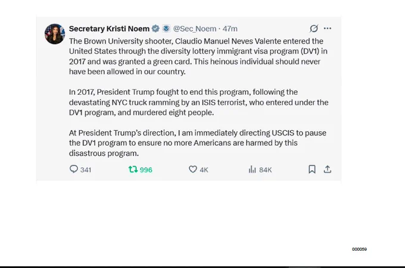Click the 996 reposts count

tap(146, 170)
